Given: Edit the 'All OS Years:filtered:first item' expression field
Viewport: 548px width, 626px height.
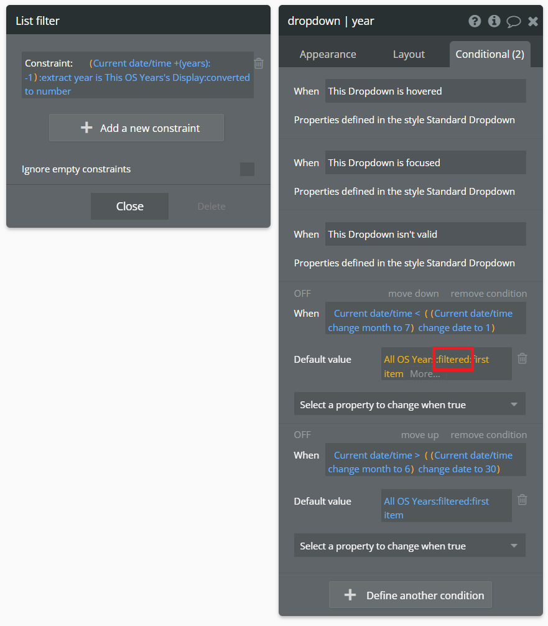Looking at the screenshot, I should (446, 505).
